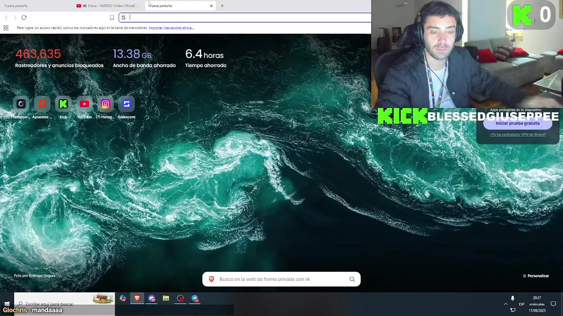Click the Google search engine icon in address bar

[x=123, y=18]
